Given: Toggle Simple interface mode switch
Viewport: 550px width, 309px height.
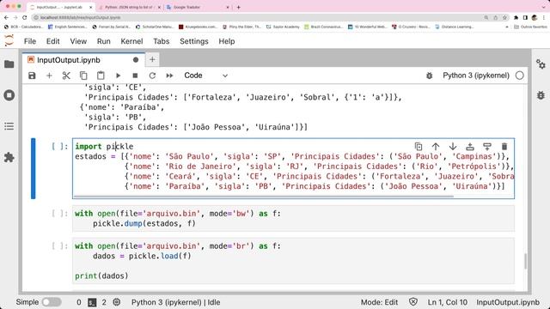Looking at the screenshot, I should pos(52,302).
